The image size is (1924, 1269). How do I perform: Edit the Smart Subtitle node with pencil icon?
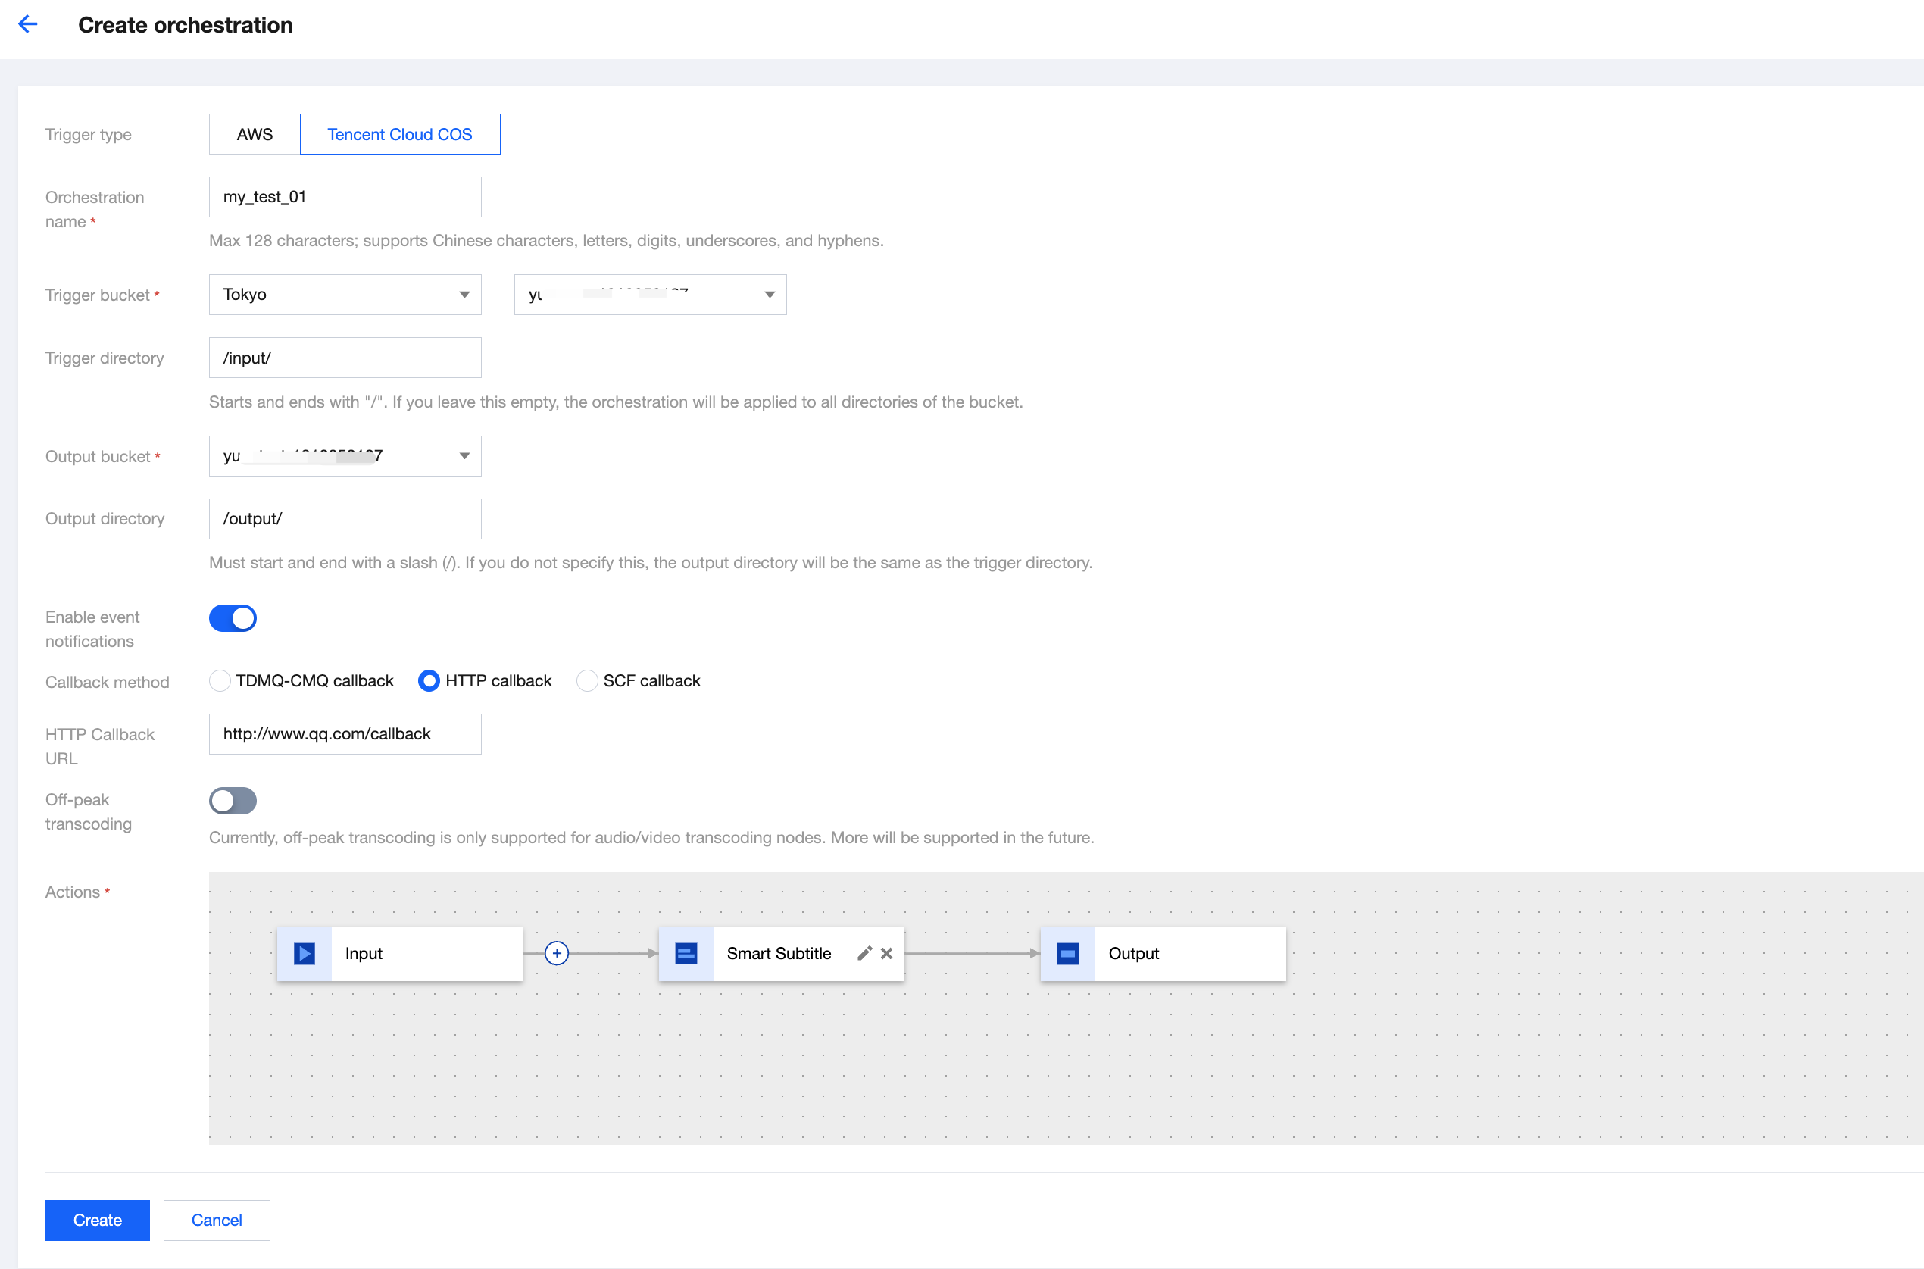point(864,953)
